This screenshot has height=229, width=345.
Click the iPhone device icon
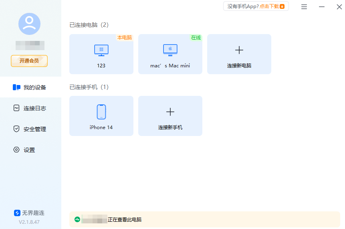pos(101,112)
